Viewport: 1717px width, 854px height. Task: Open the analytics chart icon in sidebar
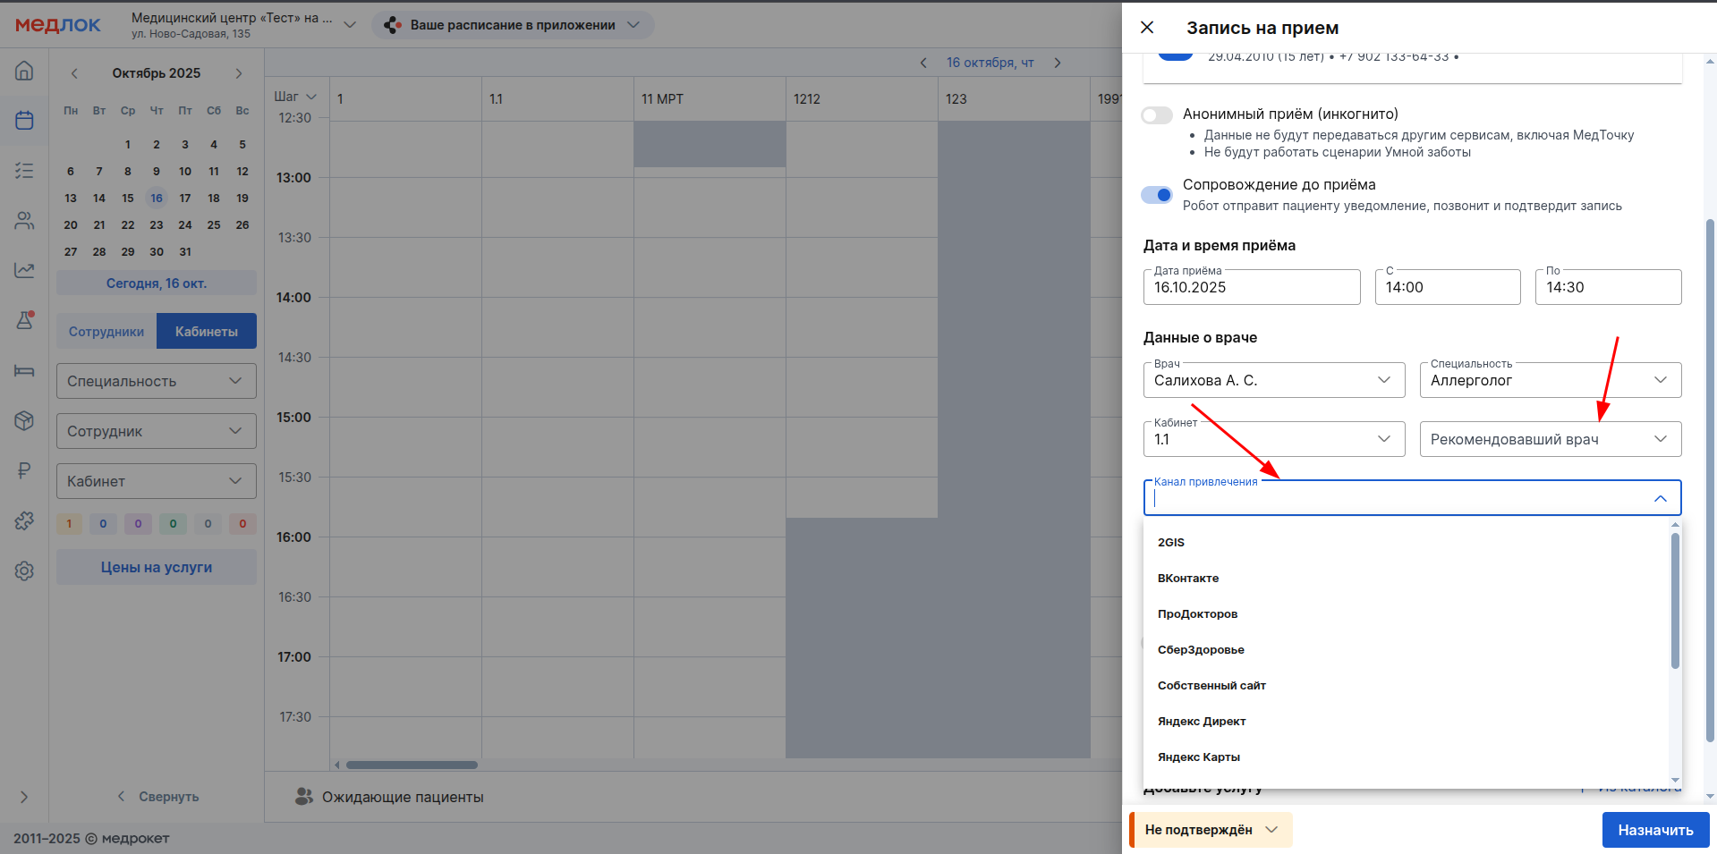coord(24,270)
